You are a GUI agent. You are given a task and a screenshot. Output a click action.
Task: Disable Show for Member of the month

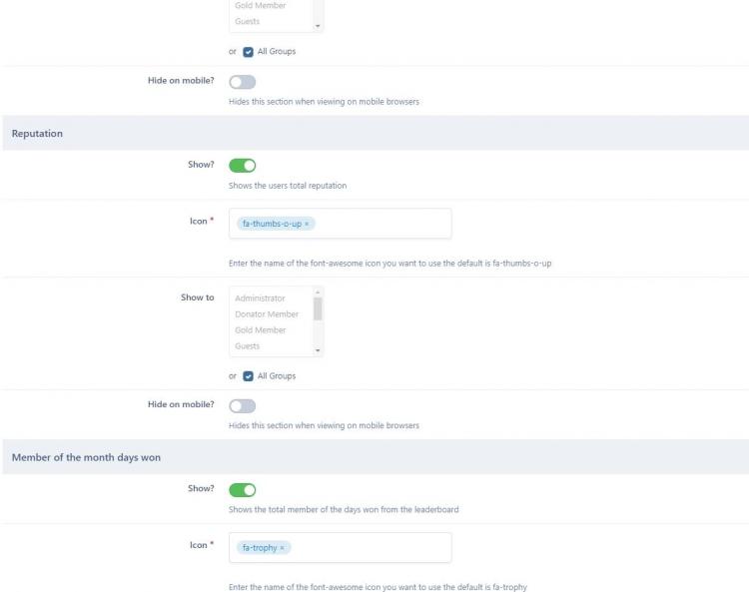(x=243, y=490)
